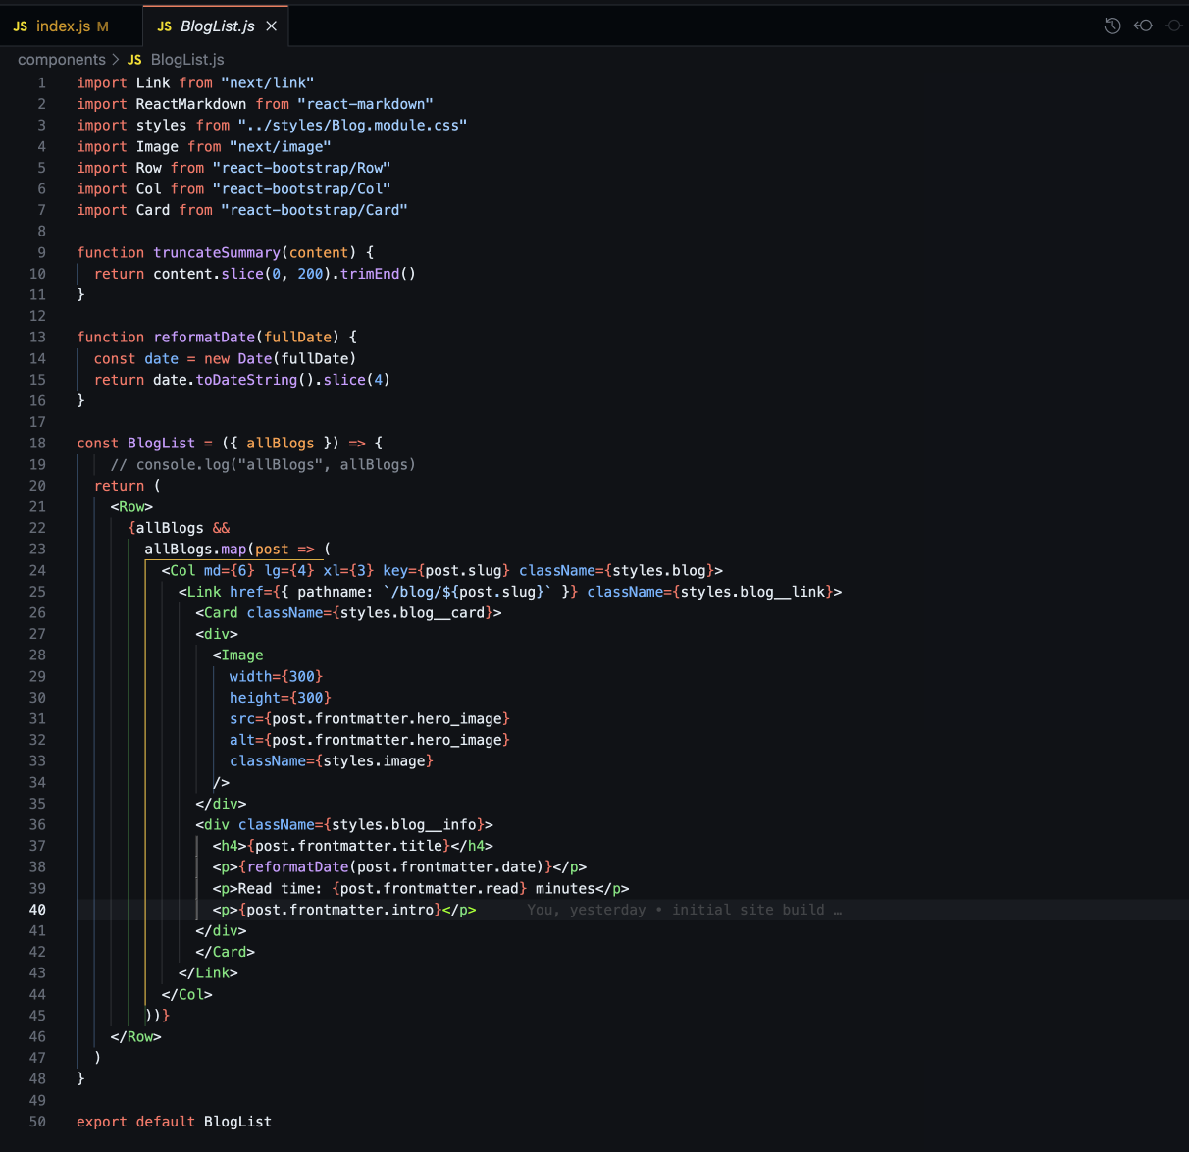Click post.frontmatter.read expression
This screenshot has width=1189, height=1152.
coord(430,889)
